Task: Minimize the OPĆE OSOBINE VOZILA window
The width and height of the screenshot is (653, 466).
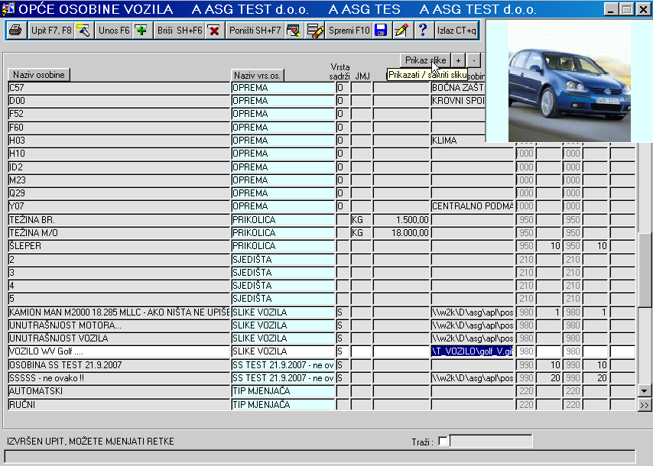Action: click(x=611, y=9)
